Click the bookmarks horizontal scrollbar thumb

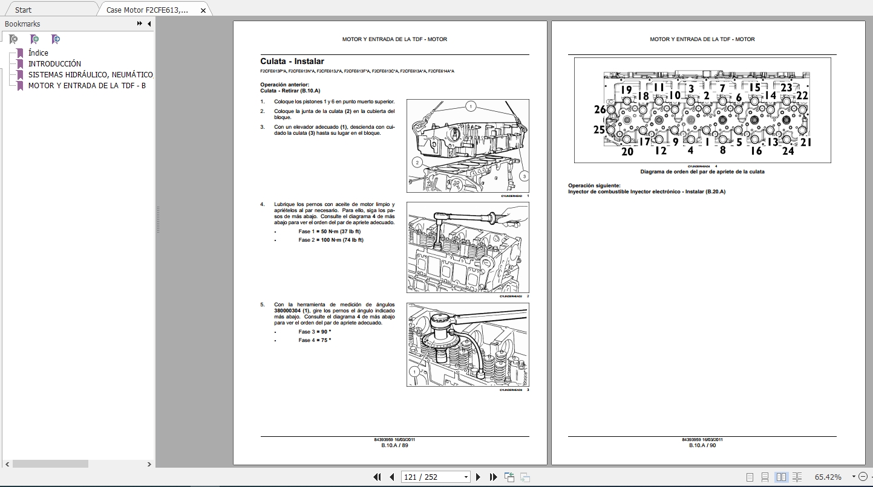point(50,464)
